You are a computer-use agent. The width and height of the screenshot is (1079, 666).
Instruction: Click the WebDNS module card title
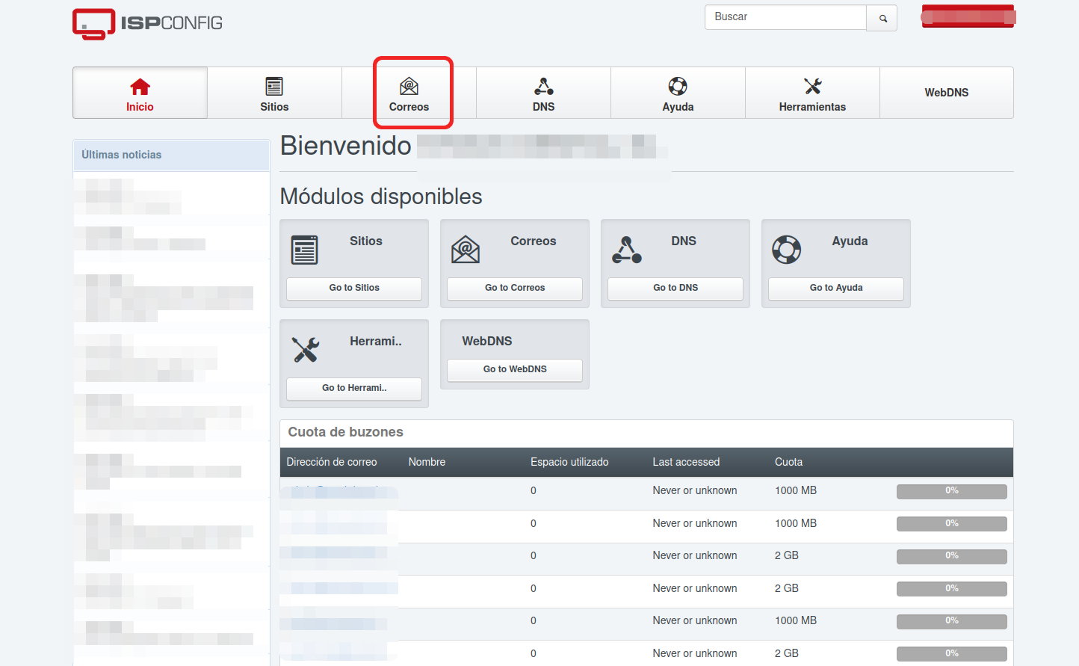487,341
